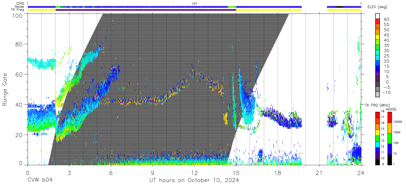This screenshot has width=406, height=187.
Task: Click the 60 label on ELEV color scale
Action: [x=387, y=19]
